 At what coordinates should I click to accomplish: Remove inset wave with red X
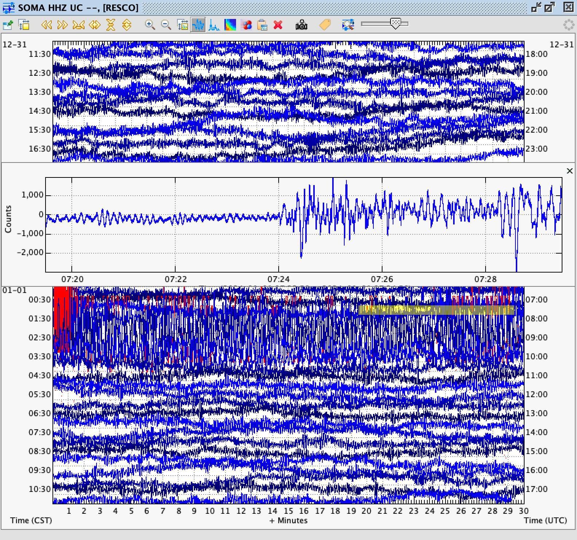tap(278, 25)
